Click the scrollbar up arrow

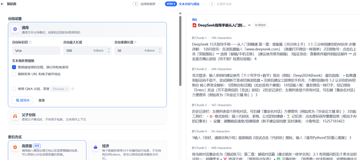180,13
